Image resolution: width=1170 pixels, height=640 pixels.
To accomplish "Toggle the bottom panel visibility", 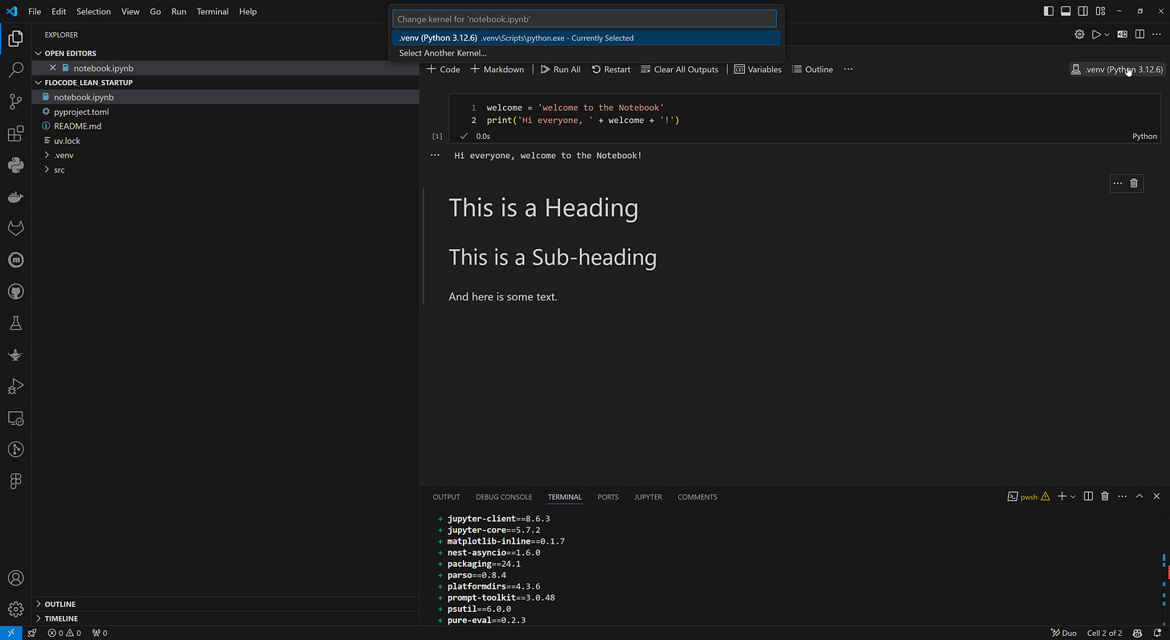I will (1066, 11).
